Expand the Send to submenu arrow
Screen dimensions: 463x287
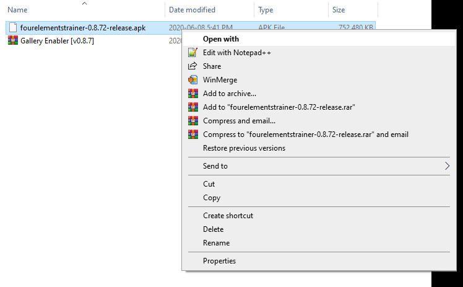click(447, 166)
